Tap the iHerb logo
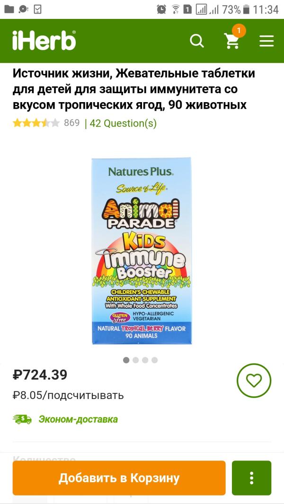Viewport: 284px width, 504px height. [x=44, y=41]
